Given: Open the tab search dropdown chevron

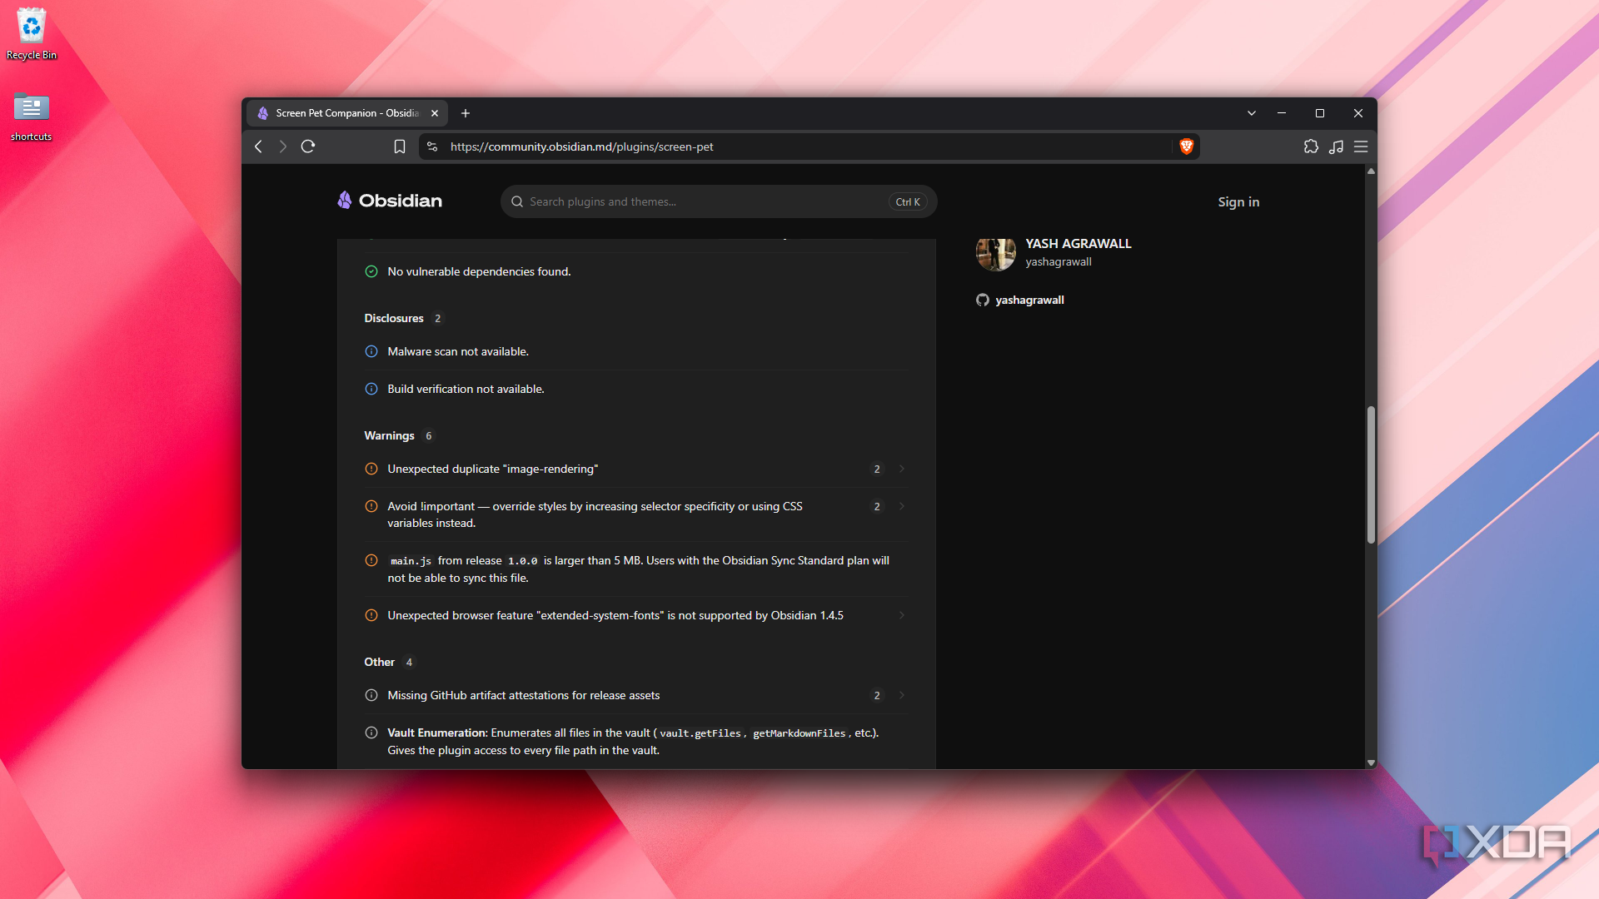Looking at the screenshot, I should click(1251, 113).
